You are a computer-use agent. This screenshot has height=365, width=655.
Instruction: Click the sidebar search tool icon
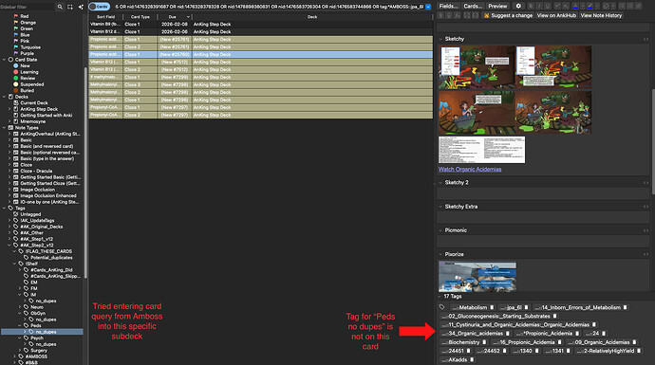tap(60, 7)
